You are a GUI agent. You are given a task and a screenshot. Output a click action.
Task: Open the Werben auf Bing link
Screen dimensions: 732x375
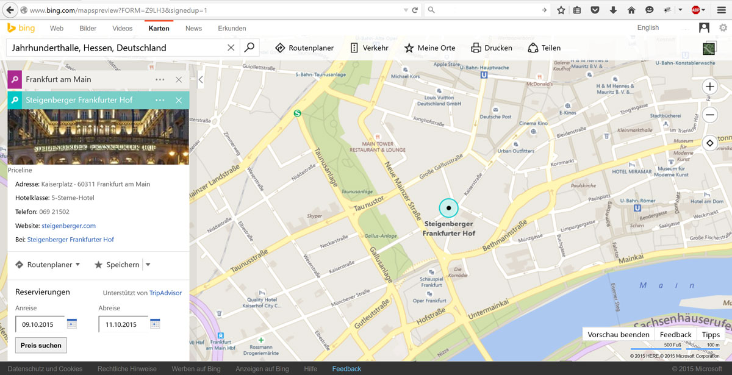point(196,369)
